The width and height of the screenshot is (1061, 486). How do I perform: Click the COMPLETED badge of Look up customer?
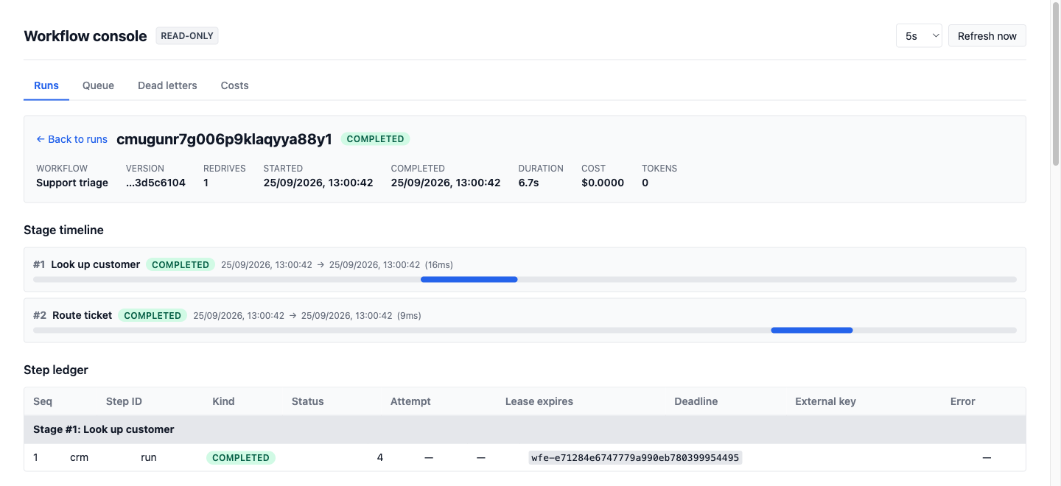click(181, 264)
